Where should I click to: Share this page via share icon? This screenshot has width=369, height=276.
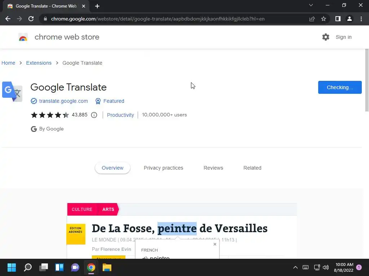(312, 19)
